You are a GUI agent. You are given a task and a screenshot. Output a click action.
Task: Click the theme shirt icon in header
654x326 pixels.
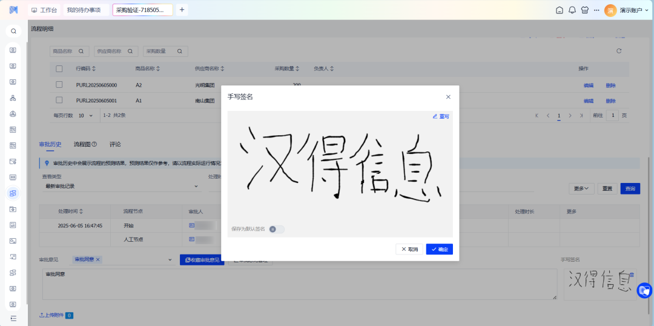584,10
